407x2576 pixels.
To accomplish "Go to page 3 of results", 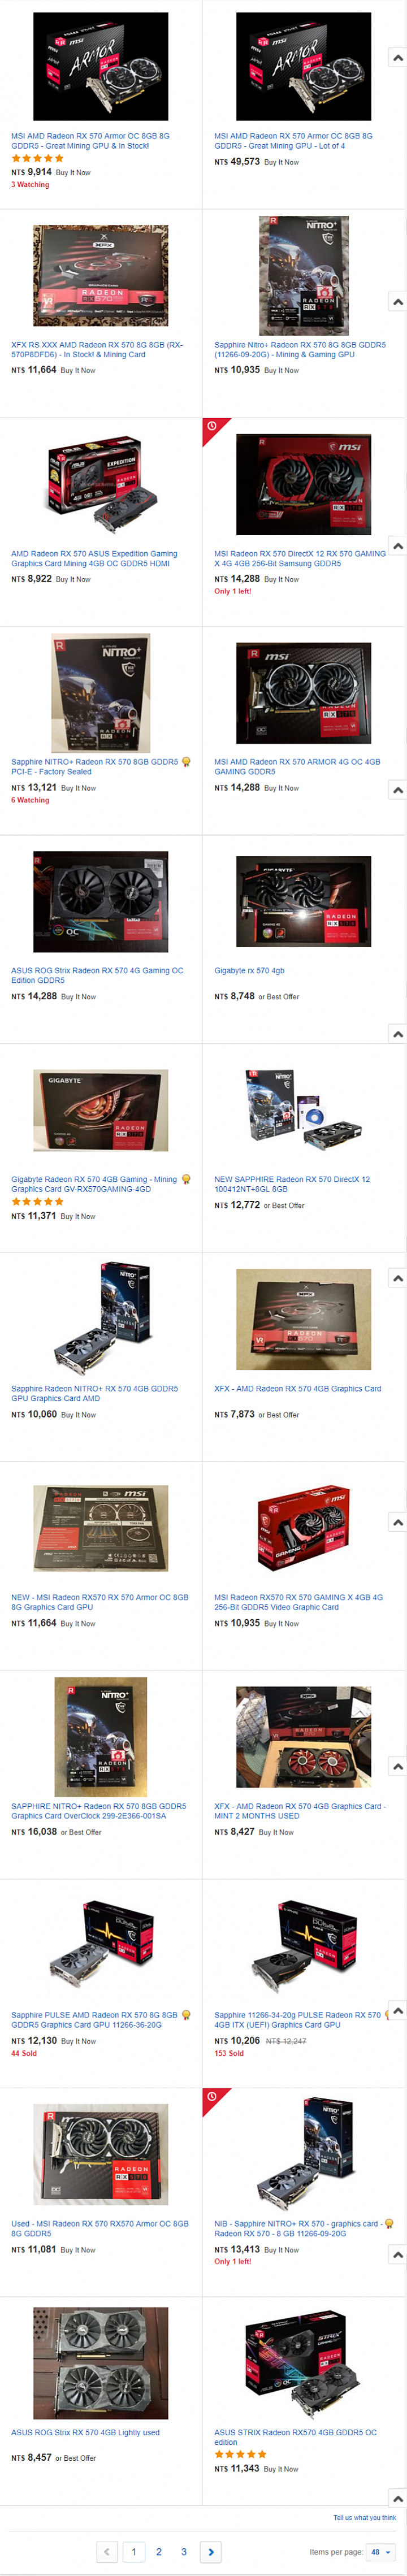I will tap(184, 2551).
